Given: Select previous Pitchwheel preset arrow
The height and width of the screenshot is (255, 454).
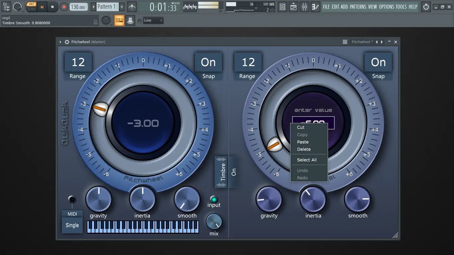Looking at the screenshot, I should (x=377, y=42).
